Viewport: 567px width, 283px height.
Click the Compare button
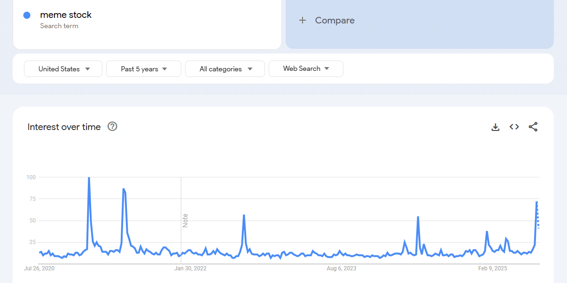pyautogui.click(x=334, y=20)
